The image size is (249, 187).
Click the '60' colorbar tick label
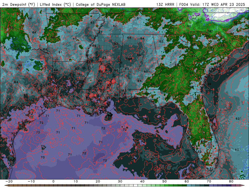(187, 181)
